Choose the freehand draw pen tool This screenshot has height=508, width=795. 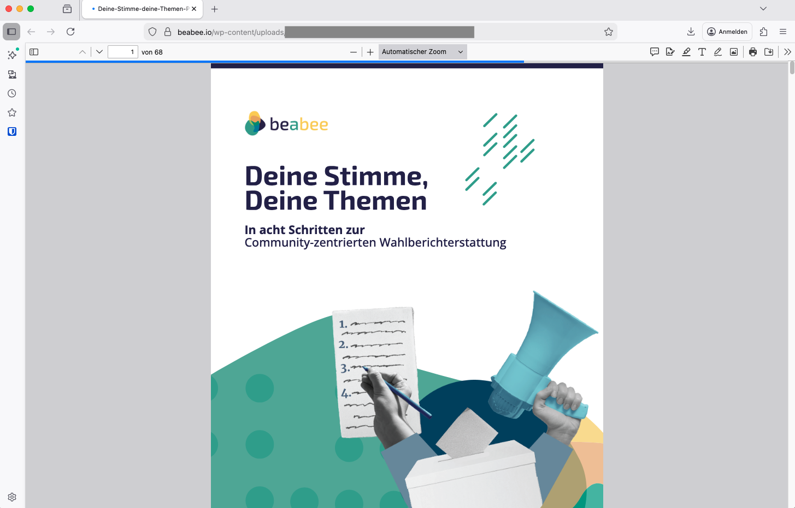[x=718, y=52]
